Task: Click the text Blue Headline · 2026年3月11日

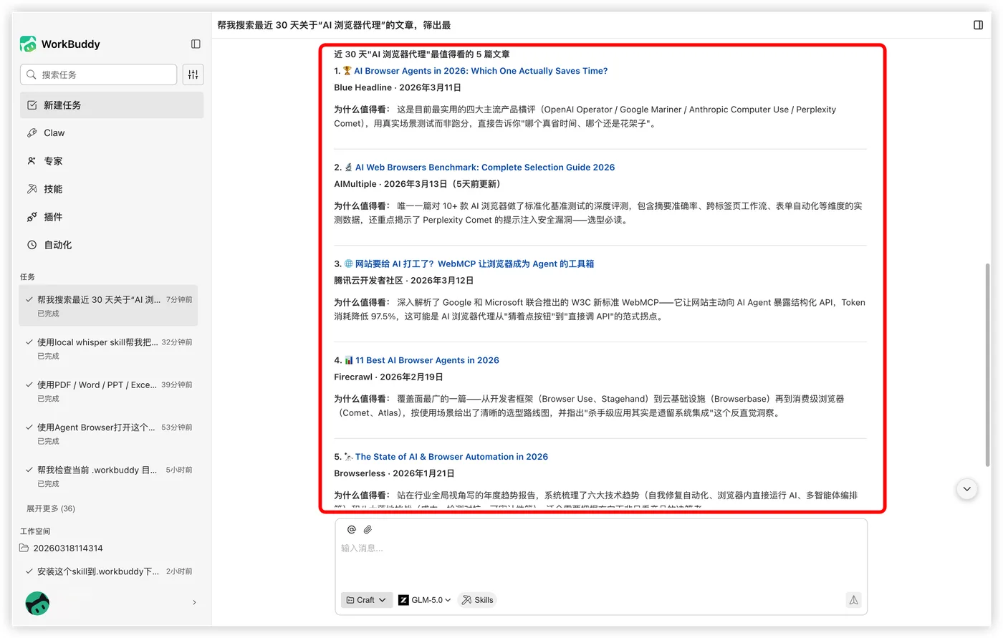Action: [398, 88]
